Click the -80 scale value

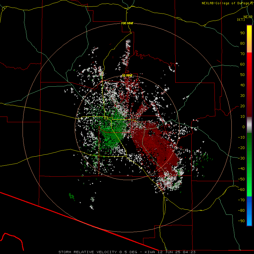pos(241,211)
